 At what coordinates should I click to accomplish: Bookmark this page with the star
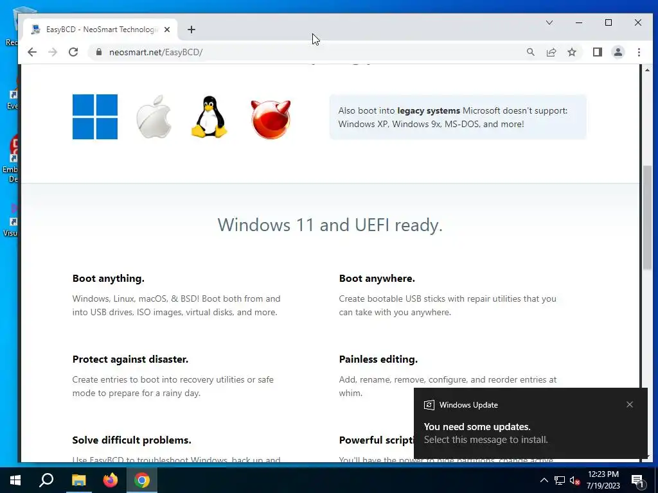click(x=571, y=52)
